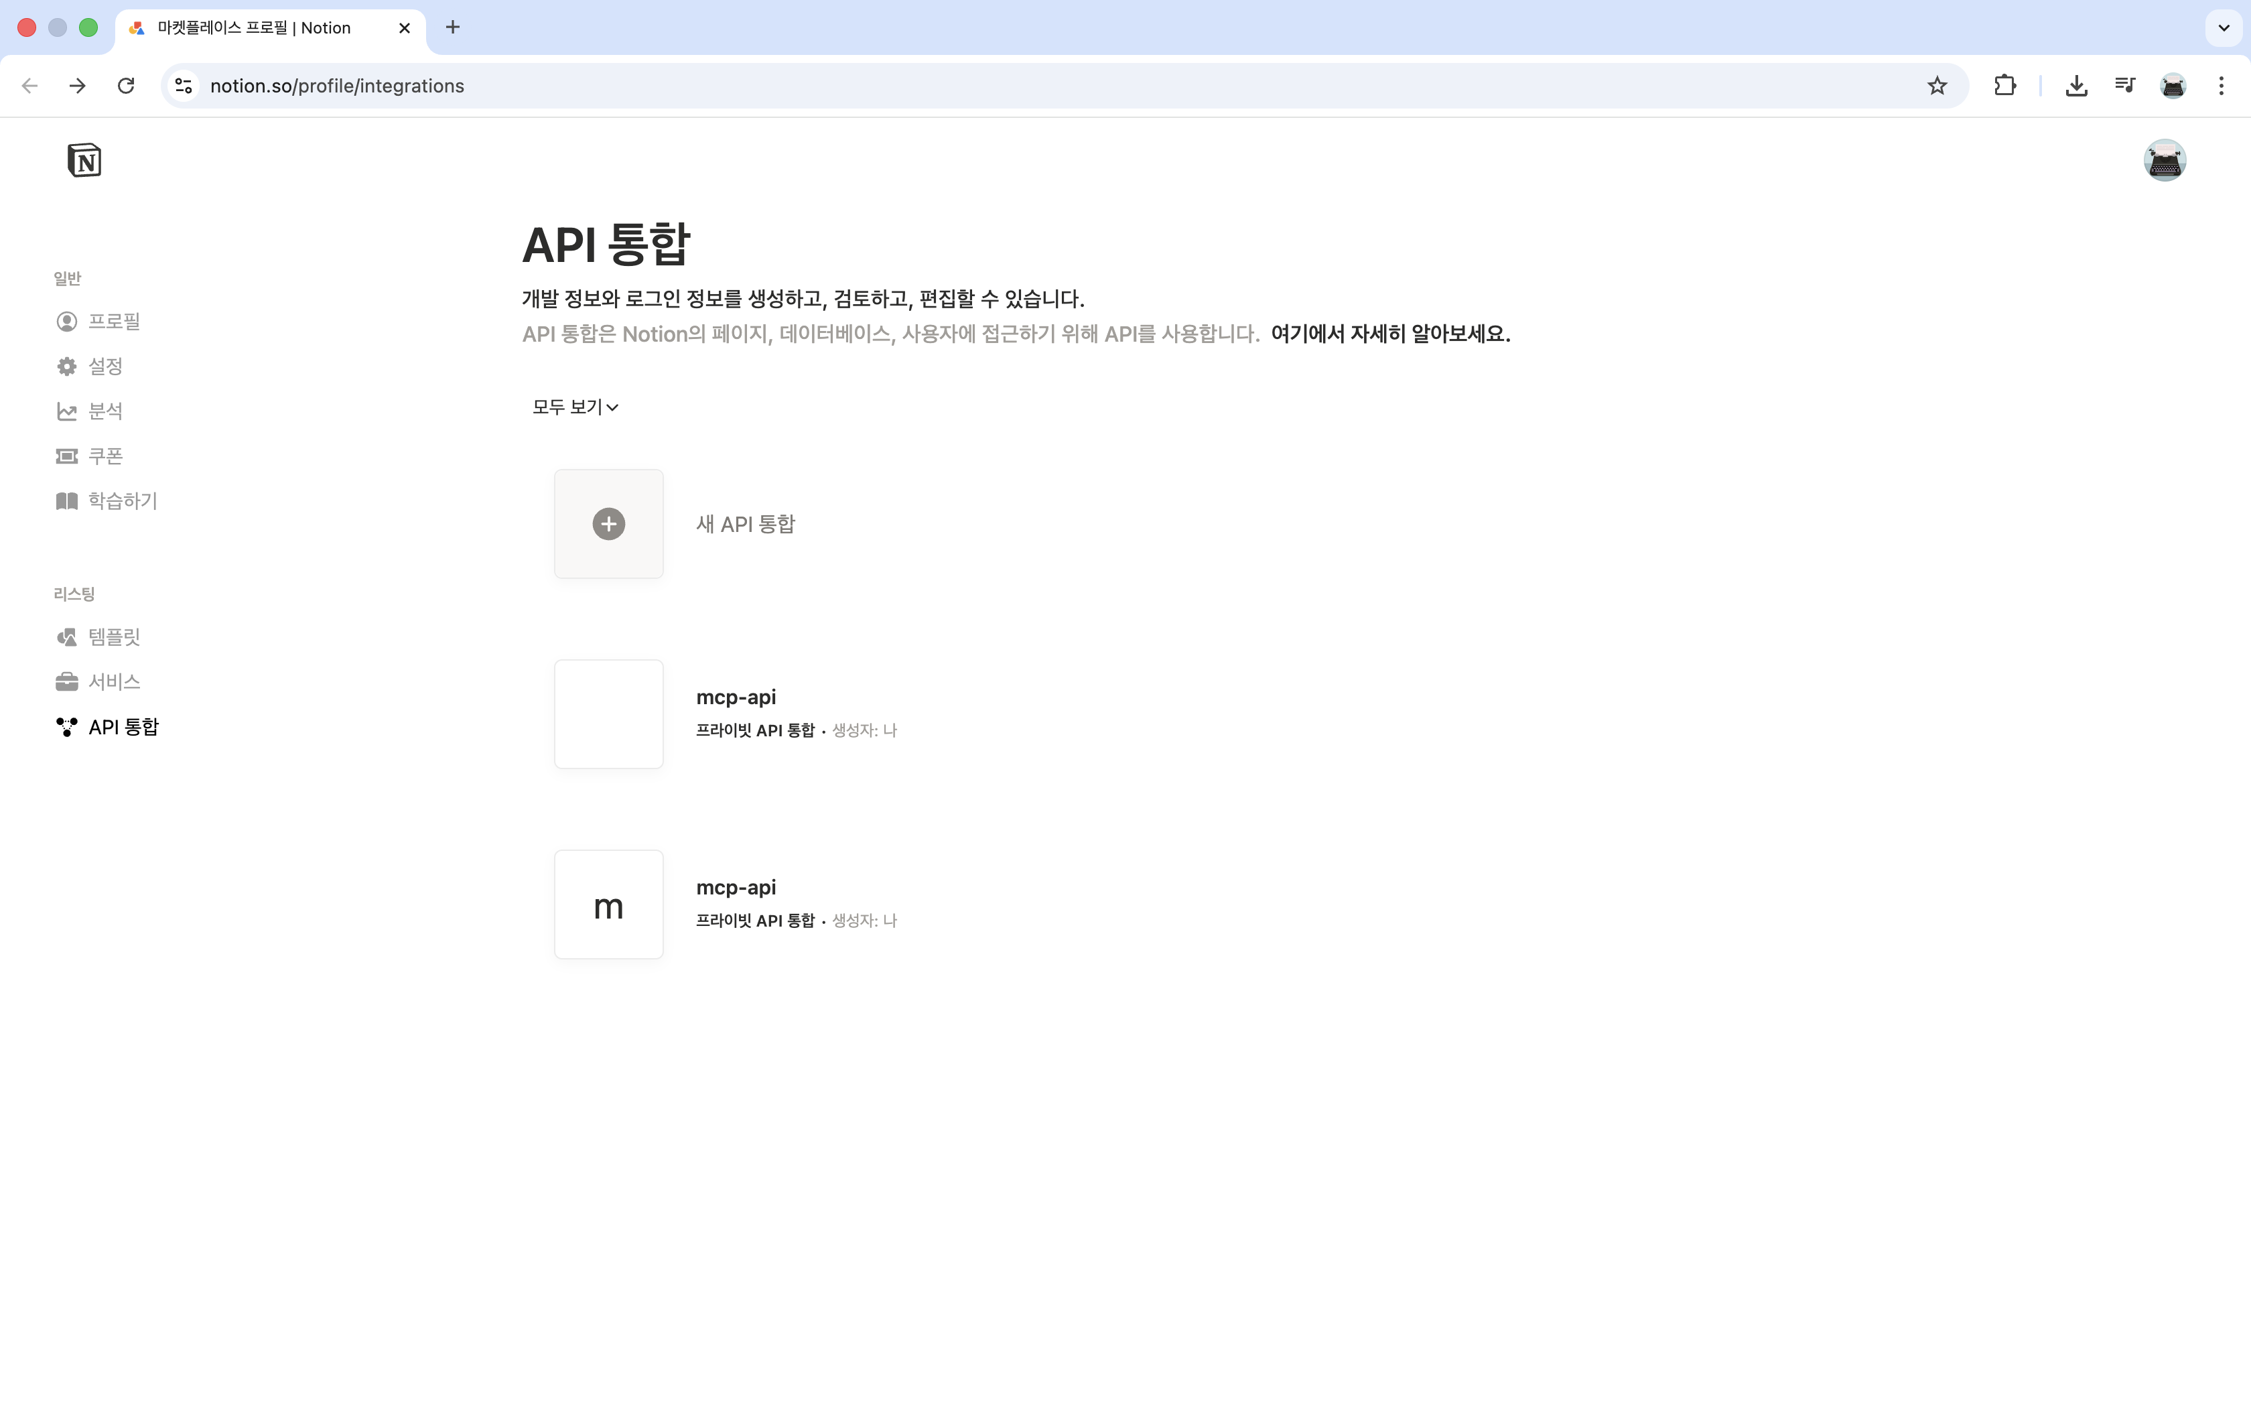Follow the 여기에서 자세히 알아보세요 link

tap(1389, 334)
